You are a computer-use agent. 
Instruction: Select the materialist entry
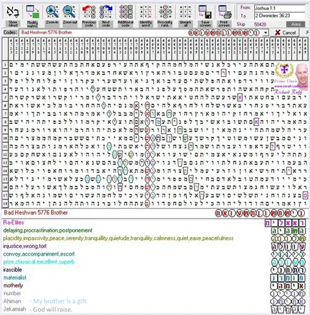click(x=15, y=278)
